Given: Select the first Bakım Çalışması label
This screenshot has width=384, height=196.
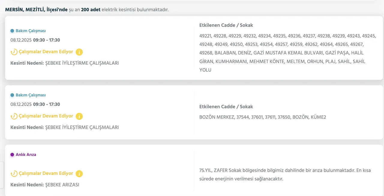Looking at the screenshot, I should [x=31, y=31].
